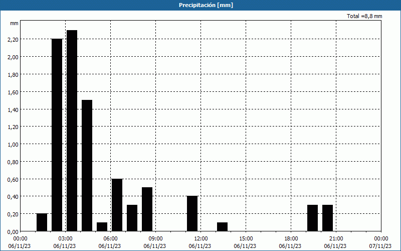Click the 07/11/23 date label
This screenshot has height=251, width=401.
[380, 246]
